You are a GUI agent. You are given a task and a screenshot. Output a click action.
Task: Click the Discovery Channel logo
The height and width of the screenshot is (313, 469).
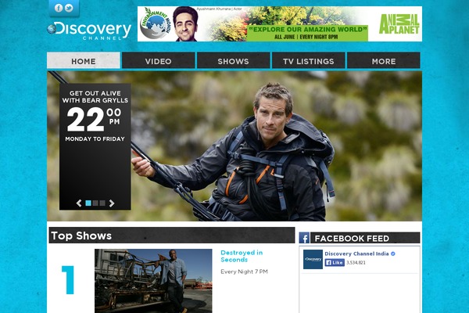click(89, 31)
